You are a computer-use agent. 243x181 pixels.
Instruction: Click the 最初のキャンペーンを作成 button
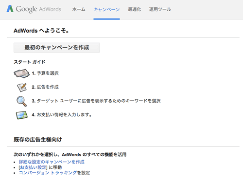57,48
